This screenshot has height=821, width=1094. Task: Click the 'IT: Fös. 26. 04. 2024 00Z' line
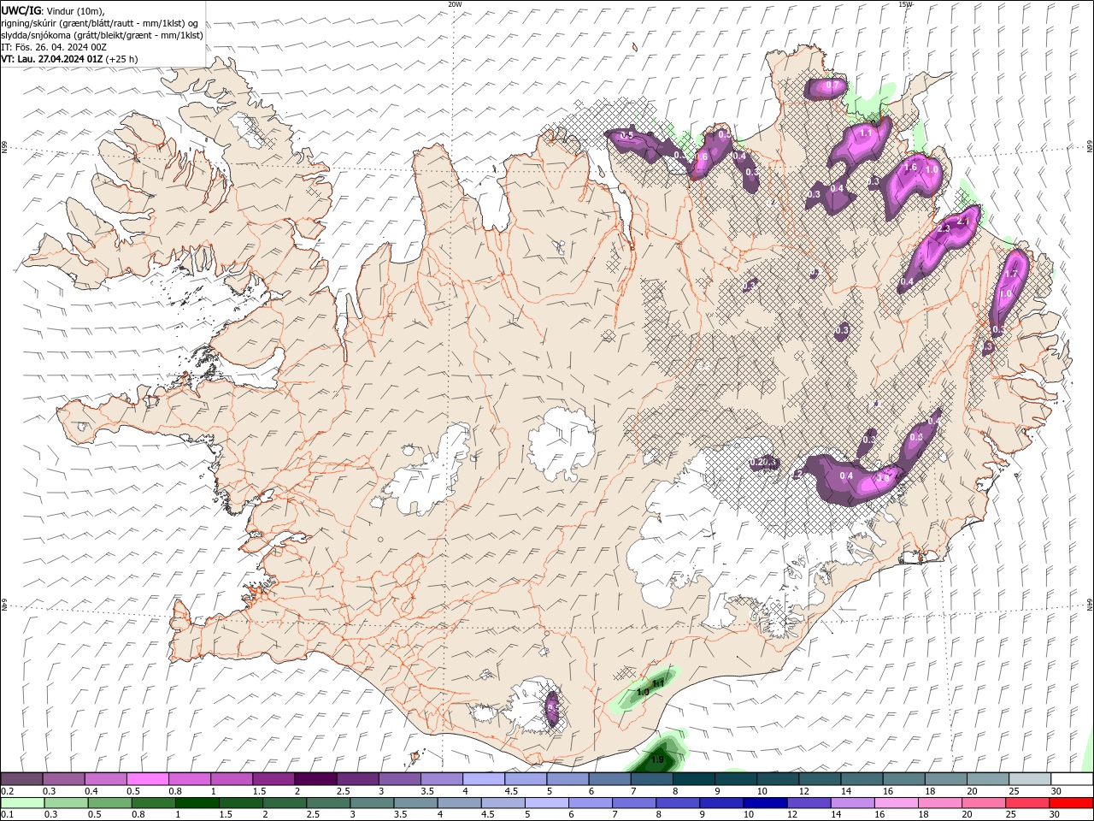point(54,47)
